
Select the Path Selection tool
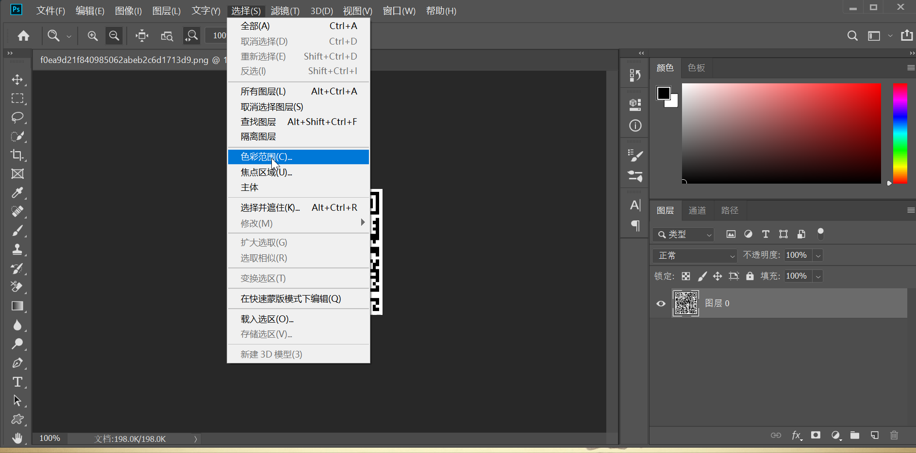tap(17, 401)
